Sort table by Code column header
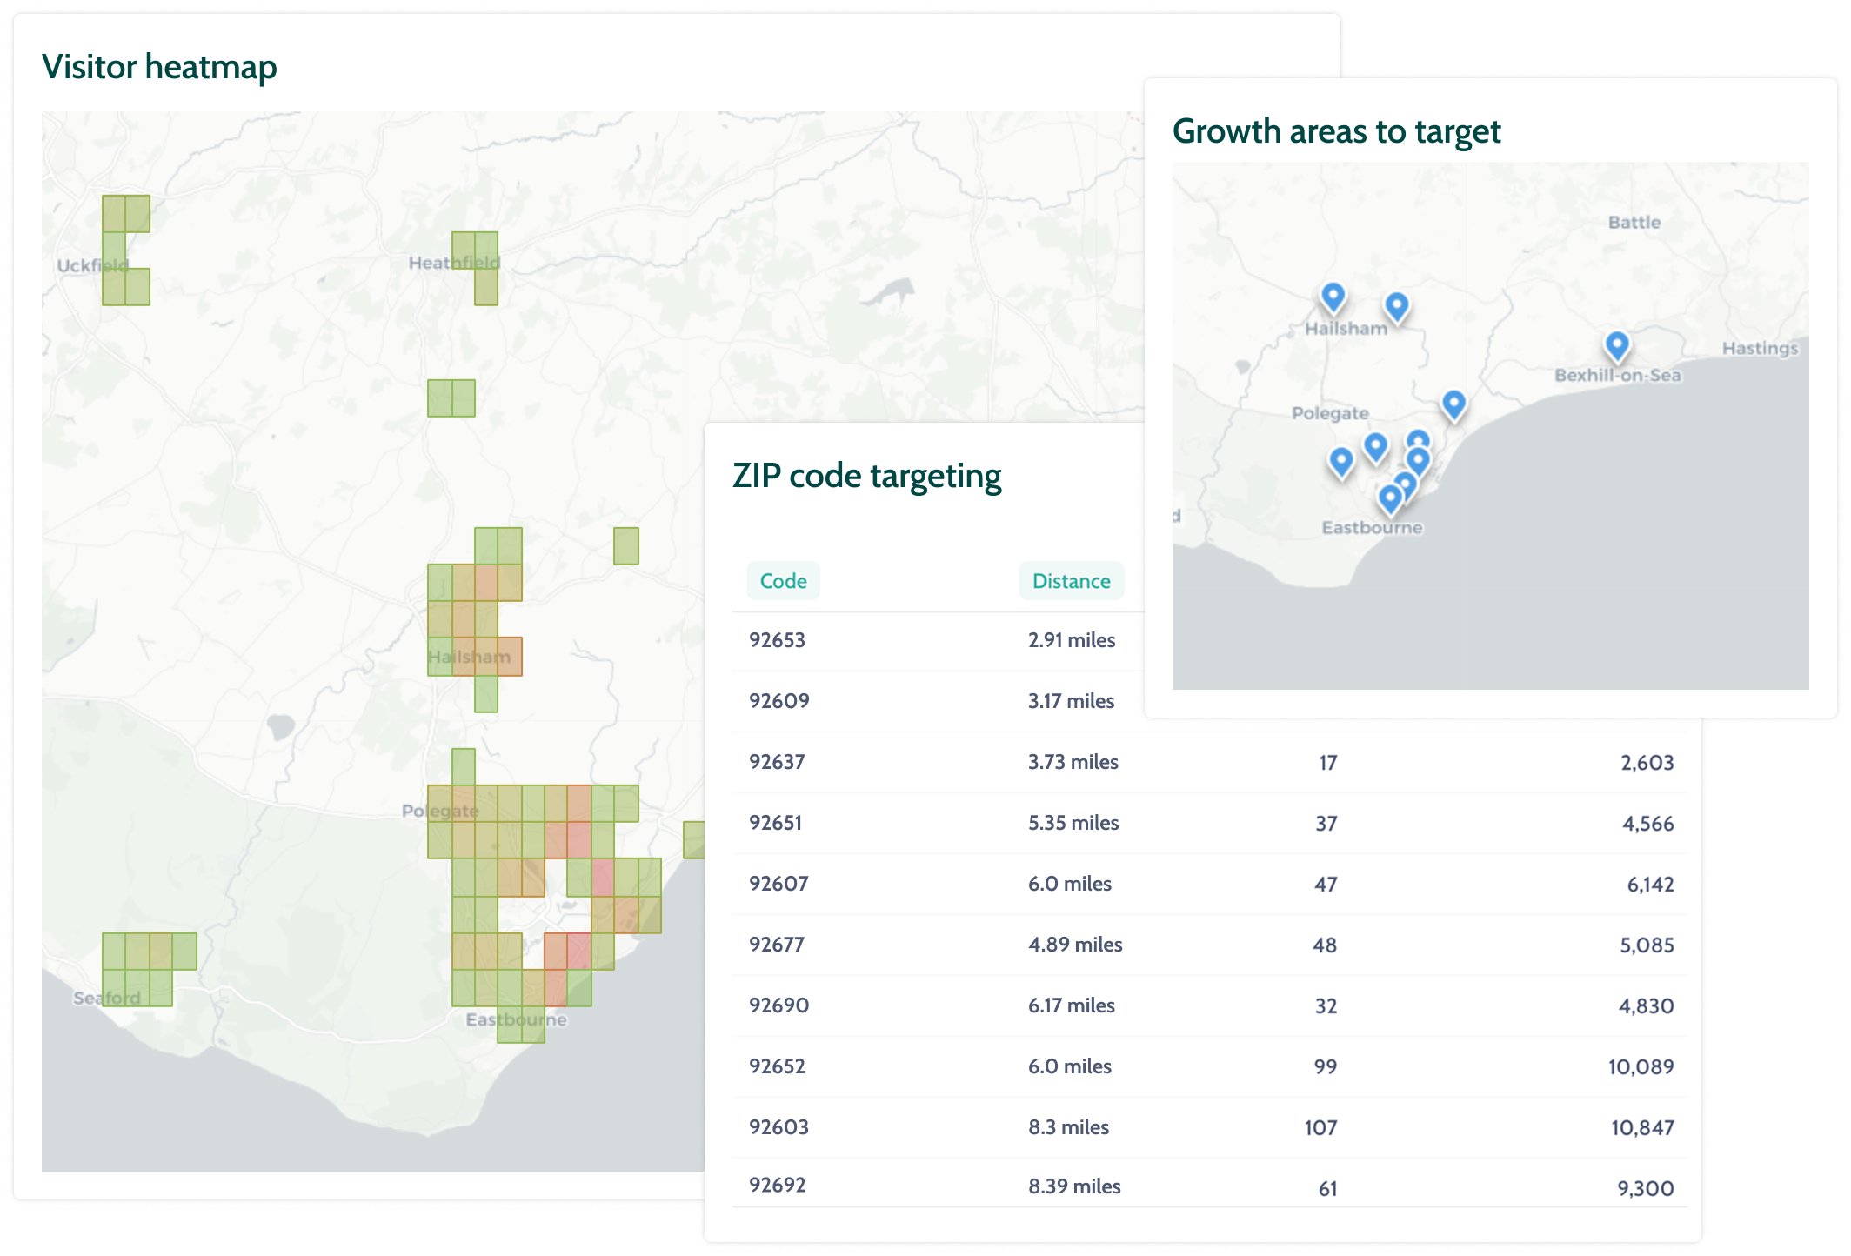The height and width of the screenshot is (1256, 1851). click(783, 581)
